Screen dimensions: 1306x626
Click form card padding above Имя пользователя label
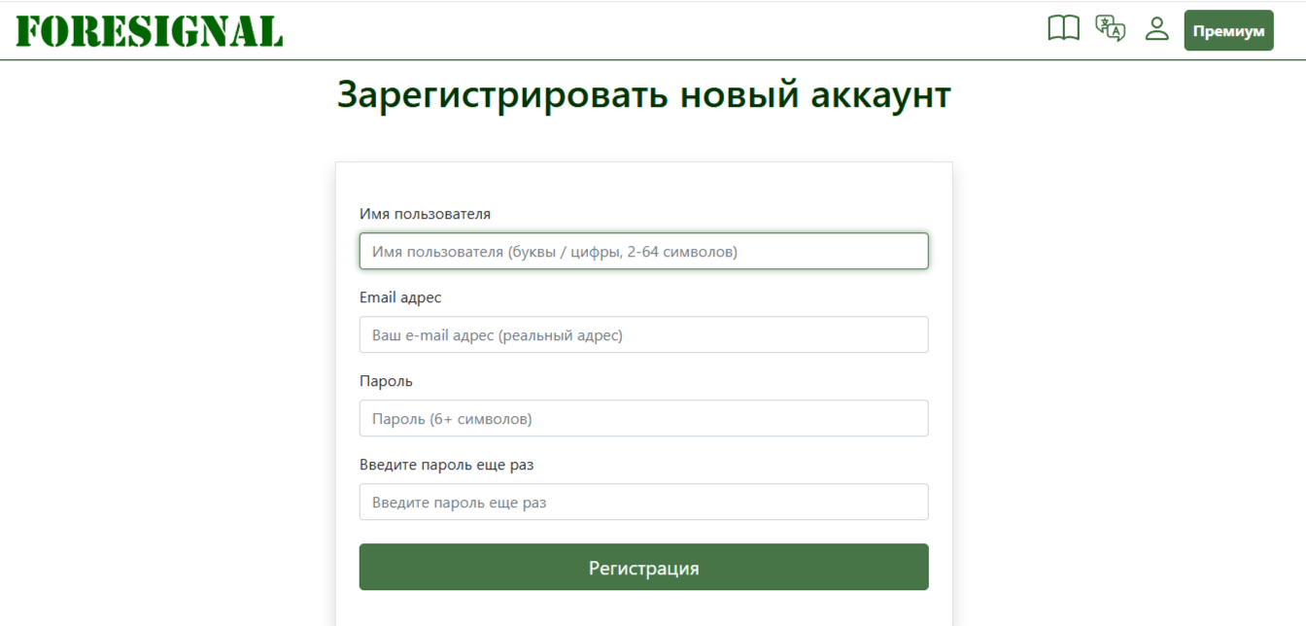tap(643, 183)
